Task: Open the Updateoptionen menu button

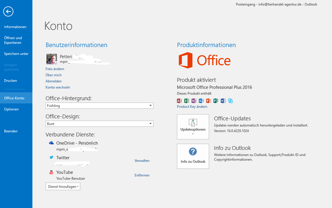Action: (x=193, y=127)
